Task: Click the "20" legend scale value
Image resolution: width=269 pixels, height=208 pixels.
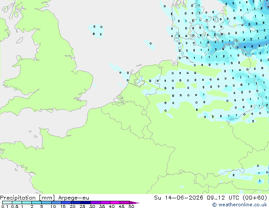Action: [x=73, y=206]
